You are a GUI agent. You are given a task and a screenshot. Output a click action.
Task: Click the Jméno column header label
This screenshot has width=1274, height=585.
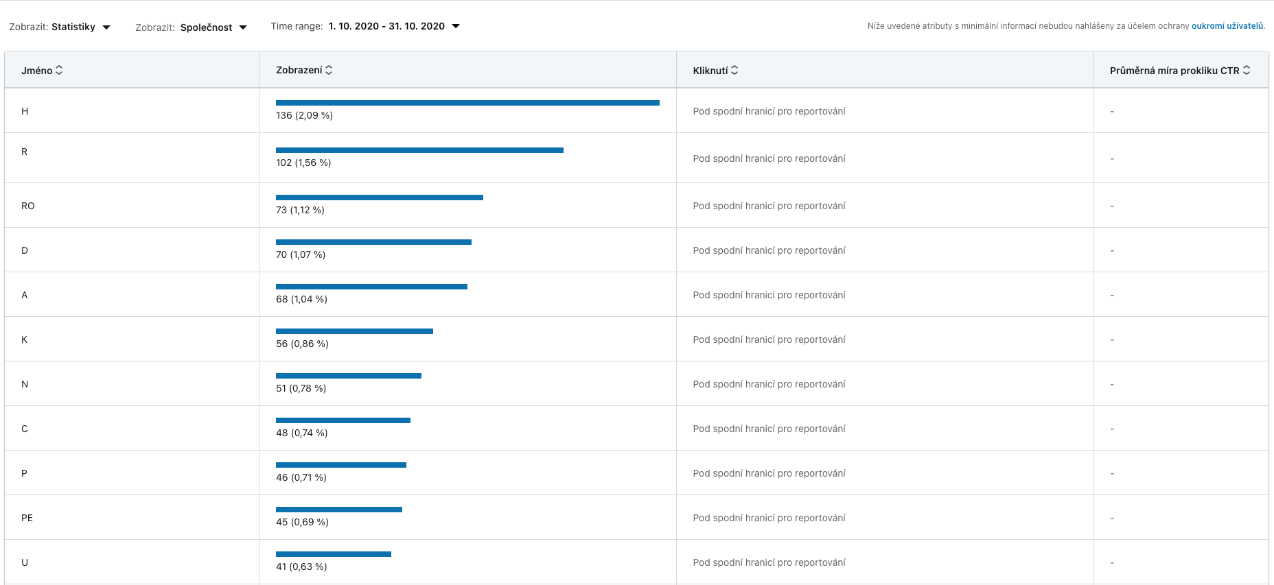[36, 71]
